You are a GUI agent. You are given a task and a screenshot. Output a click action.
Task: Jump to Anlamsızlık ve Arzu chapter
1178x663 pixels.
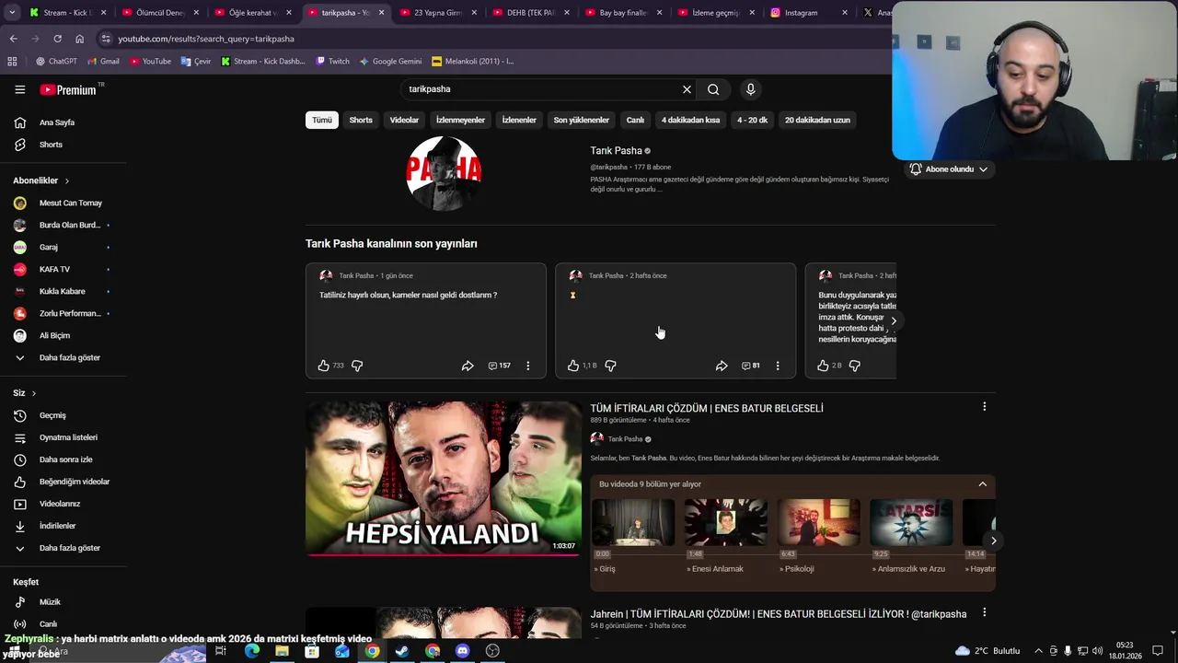pos(911,522)
